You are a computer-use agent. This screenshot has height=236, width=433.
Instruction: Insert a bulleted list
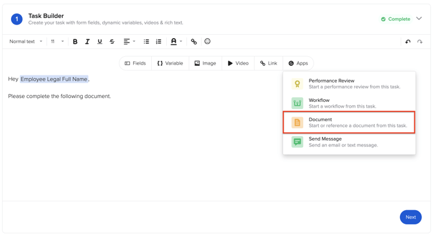[x=146, y=41]
